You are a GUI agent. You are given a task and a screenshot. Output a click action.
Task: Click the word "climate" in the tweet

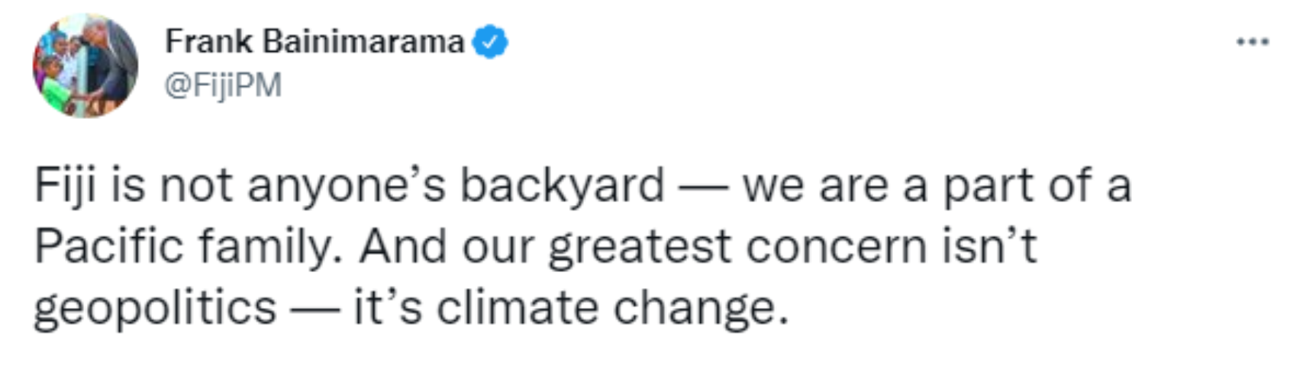click(x=518, y=307)
